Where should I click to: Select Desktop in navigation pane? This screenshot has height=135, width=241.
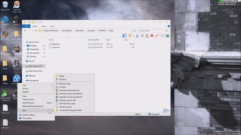tap(33, 46)
